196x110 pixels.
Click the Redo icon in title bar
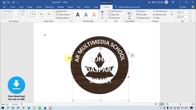coord(13,2)
